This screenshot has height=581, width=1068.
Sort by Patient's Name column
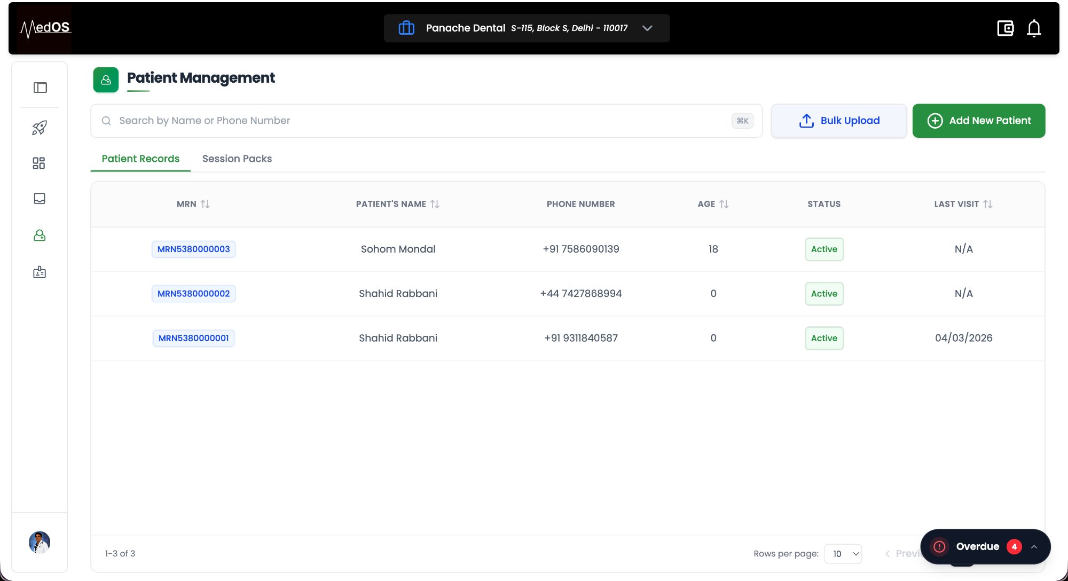point(435,204)
